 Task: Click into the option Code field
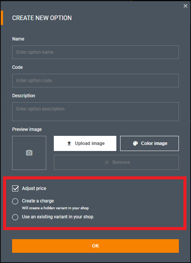pyautogui.click(x=95, y=81)
